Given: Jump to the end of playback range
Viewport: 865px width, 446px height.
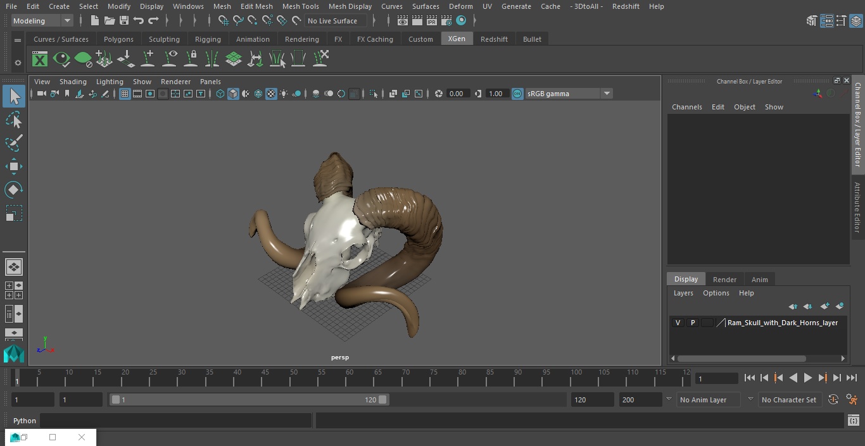Looking at the screenshot, I should point(852,378).
